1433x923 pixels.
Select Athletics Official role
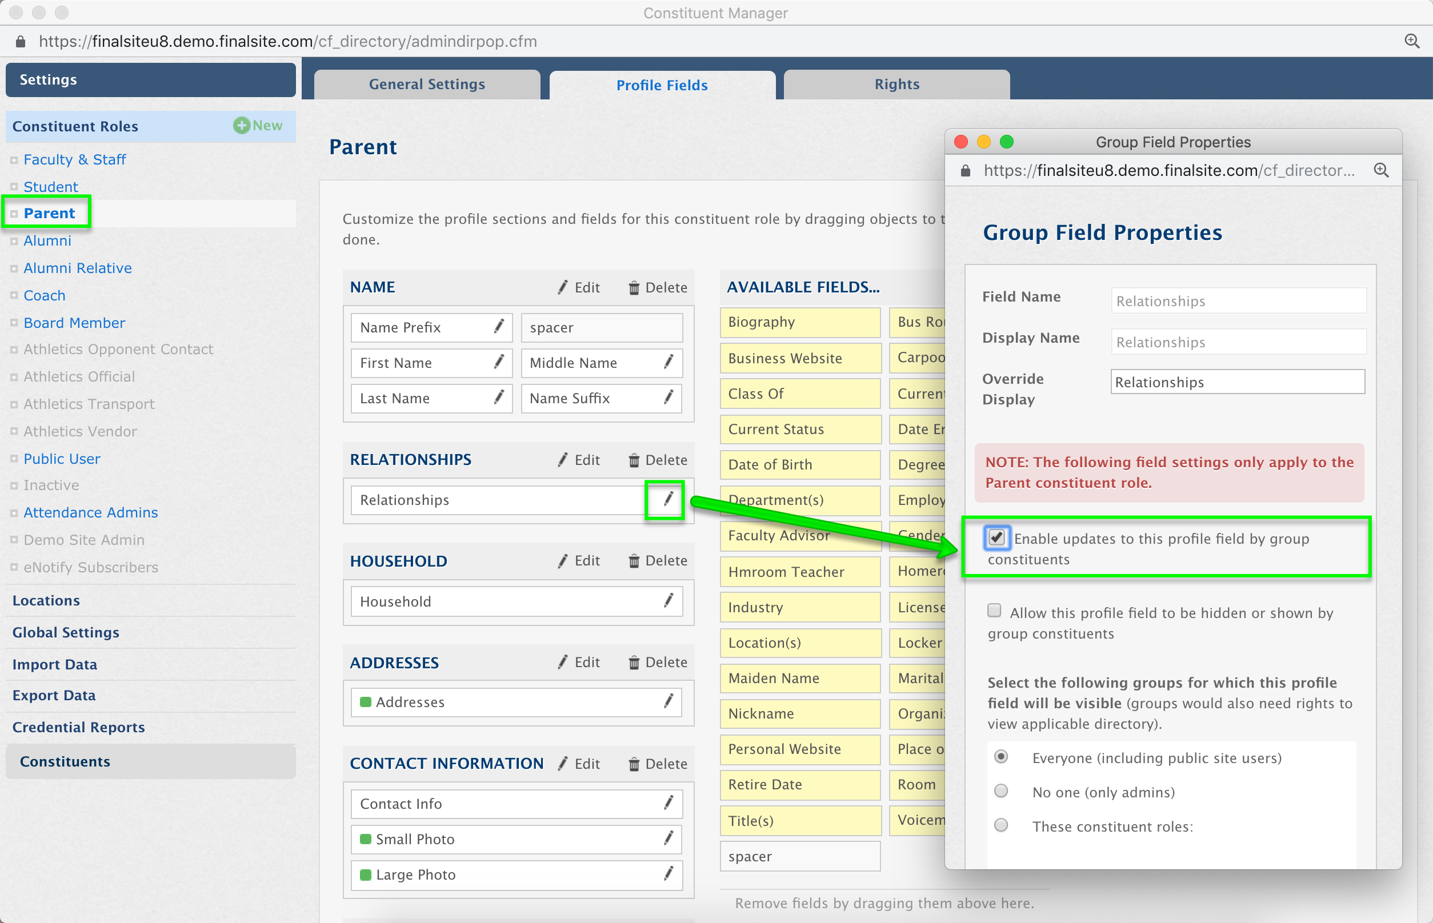[78, 377]
